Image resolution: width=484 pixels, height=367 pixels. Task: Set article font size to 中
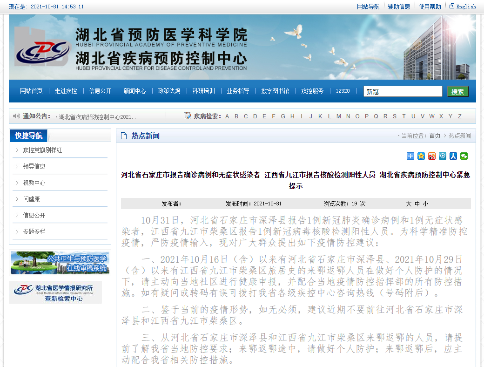click(417, 204)
